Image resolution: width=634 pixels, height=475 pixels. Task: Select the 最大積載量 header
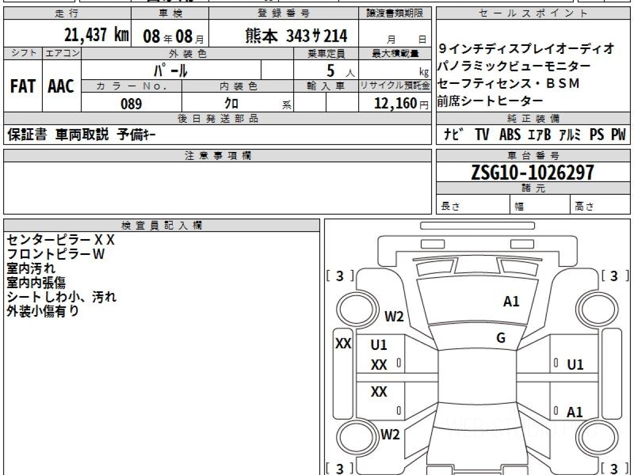[395, 53]
